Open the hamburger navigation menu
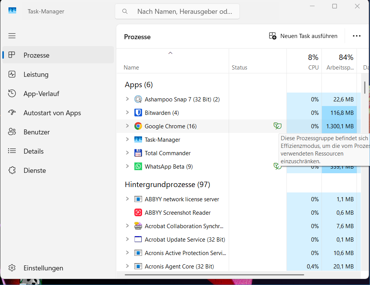370x285 pixels. 12,36
